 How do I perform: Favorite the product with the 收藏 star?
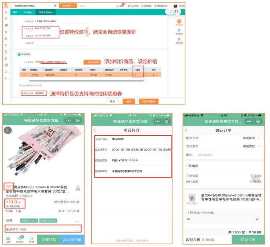(78, 187)
